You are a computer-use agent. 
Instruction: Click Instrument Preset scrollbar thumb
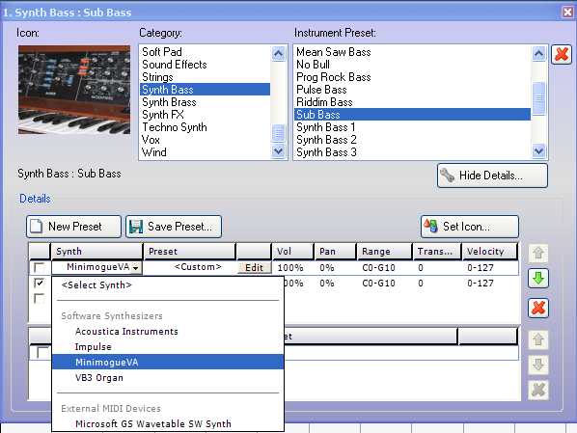(538, 98)
